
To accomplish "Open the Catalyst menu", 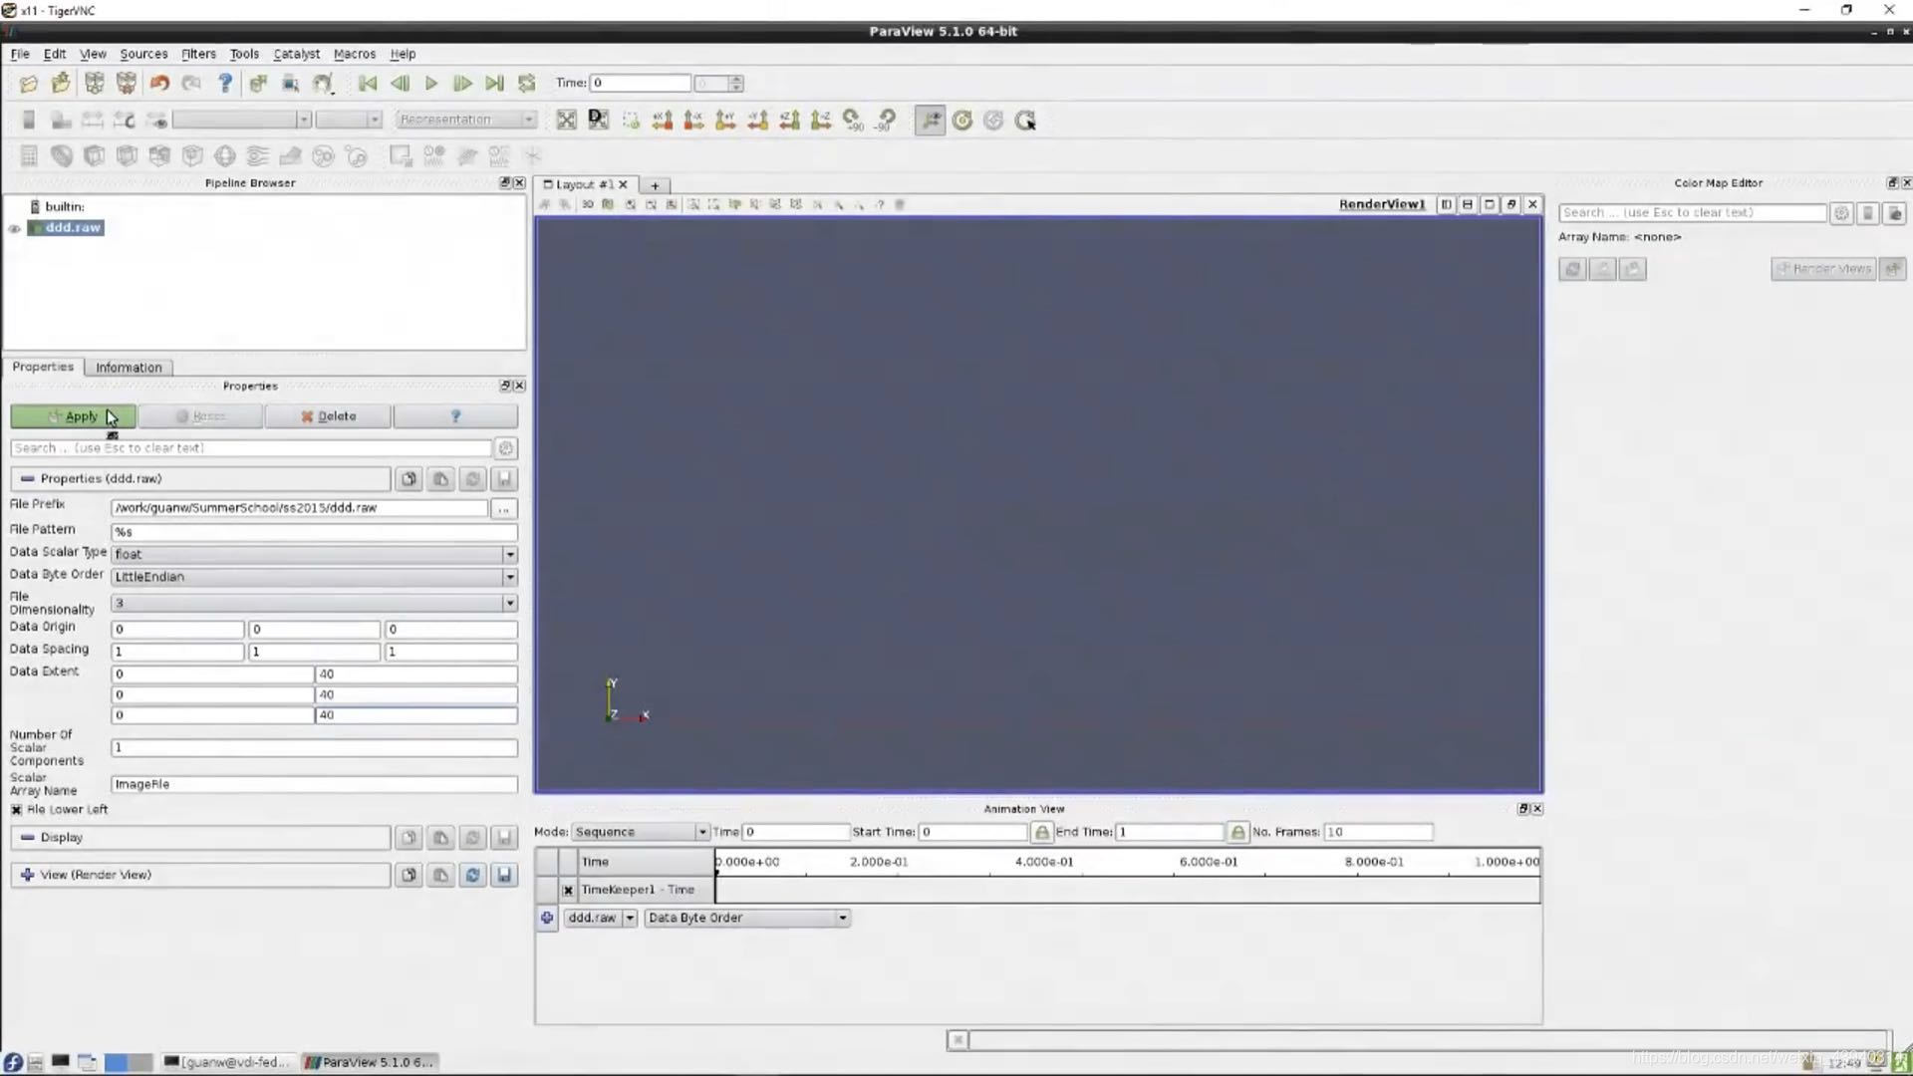I will click(296, 54).
